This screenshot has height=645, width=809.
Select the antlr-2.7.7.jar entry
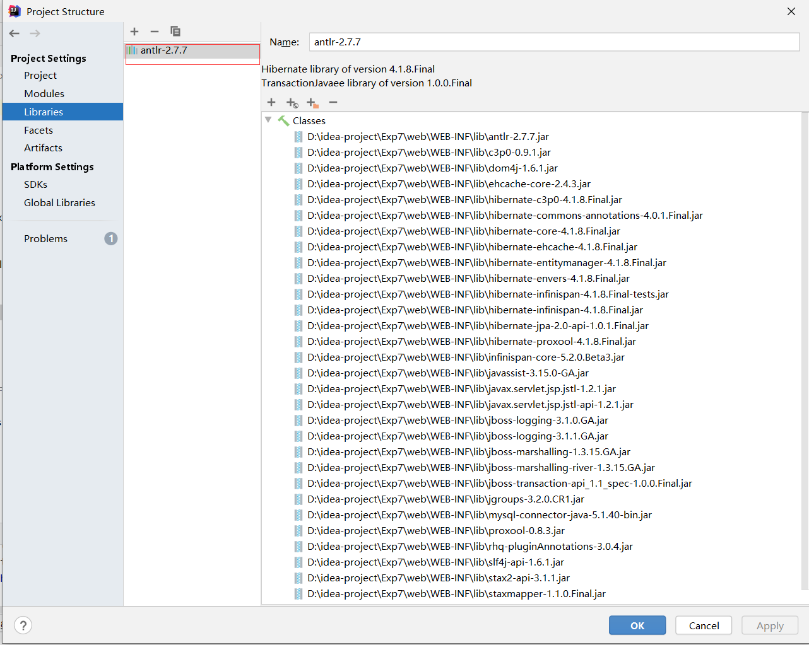[x=428, y=137]
